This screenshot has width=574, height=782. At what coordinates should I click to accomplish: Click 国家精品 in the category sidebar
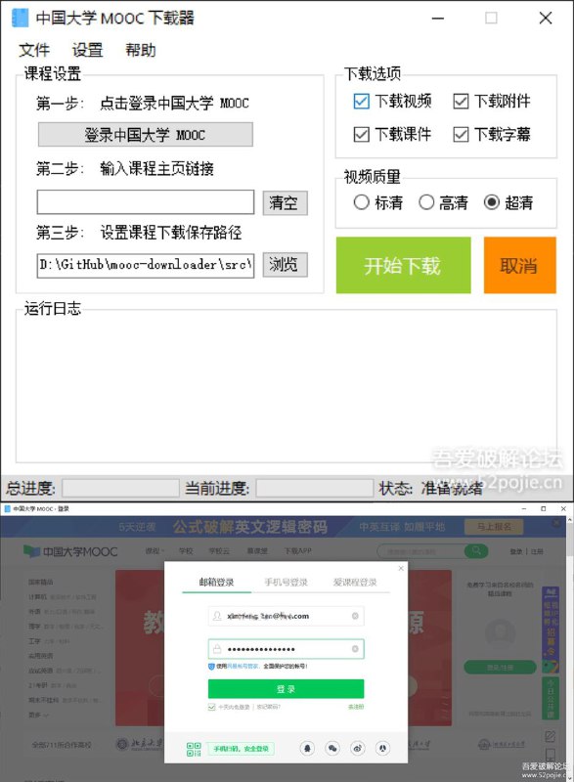click(x=41, y=582)
